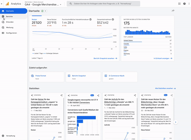
Task: Open Alle Statistiken ansehen link
Action: (165, 88)
